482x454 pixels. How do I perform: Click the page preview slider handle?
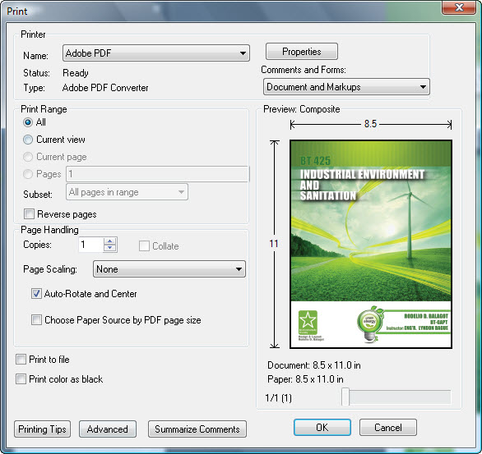[345, 397]
